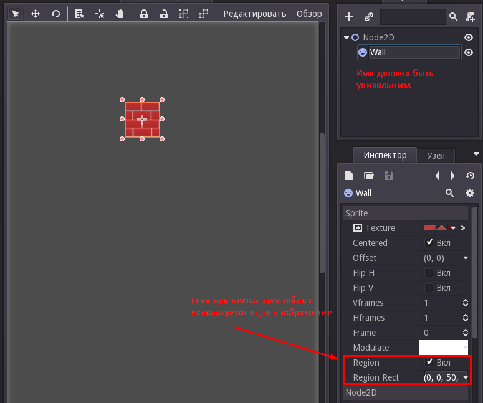Adjust the Vframes stepper arrows
The width and height of the screenshot is (483, 403).
click(x=466, y=303)
